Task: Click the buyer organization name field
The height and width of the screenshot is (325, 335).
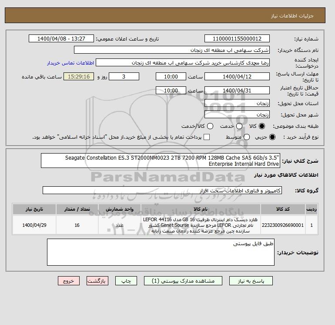Action: pyautogui.click(x=172, y=50)
